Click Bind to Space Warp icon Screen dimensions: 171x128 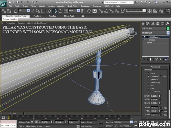click(x=15, y=11)
